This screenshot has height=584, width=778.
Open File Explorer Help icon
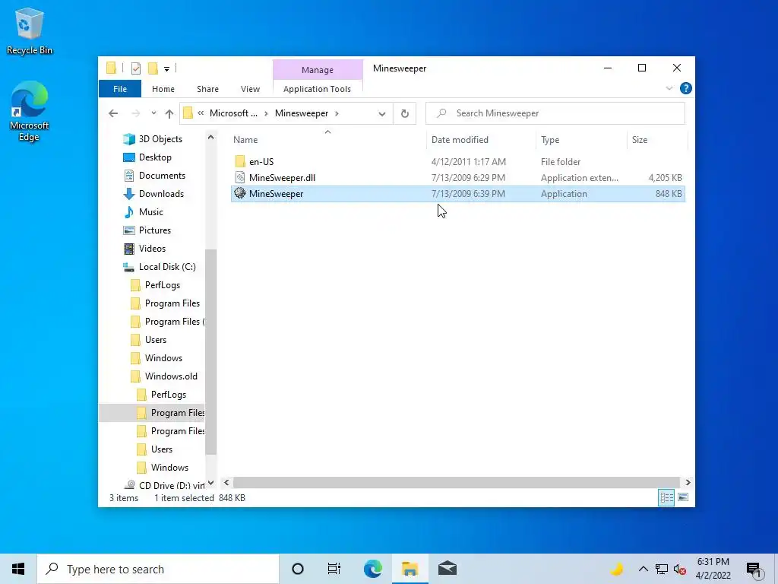point(686,88)
